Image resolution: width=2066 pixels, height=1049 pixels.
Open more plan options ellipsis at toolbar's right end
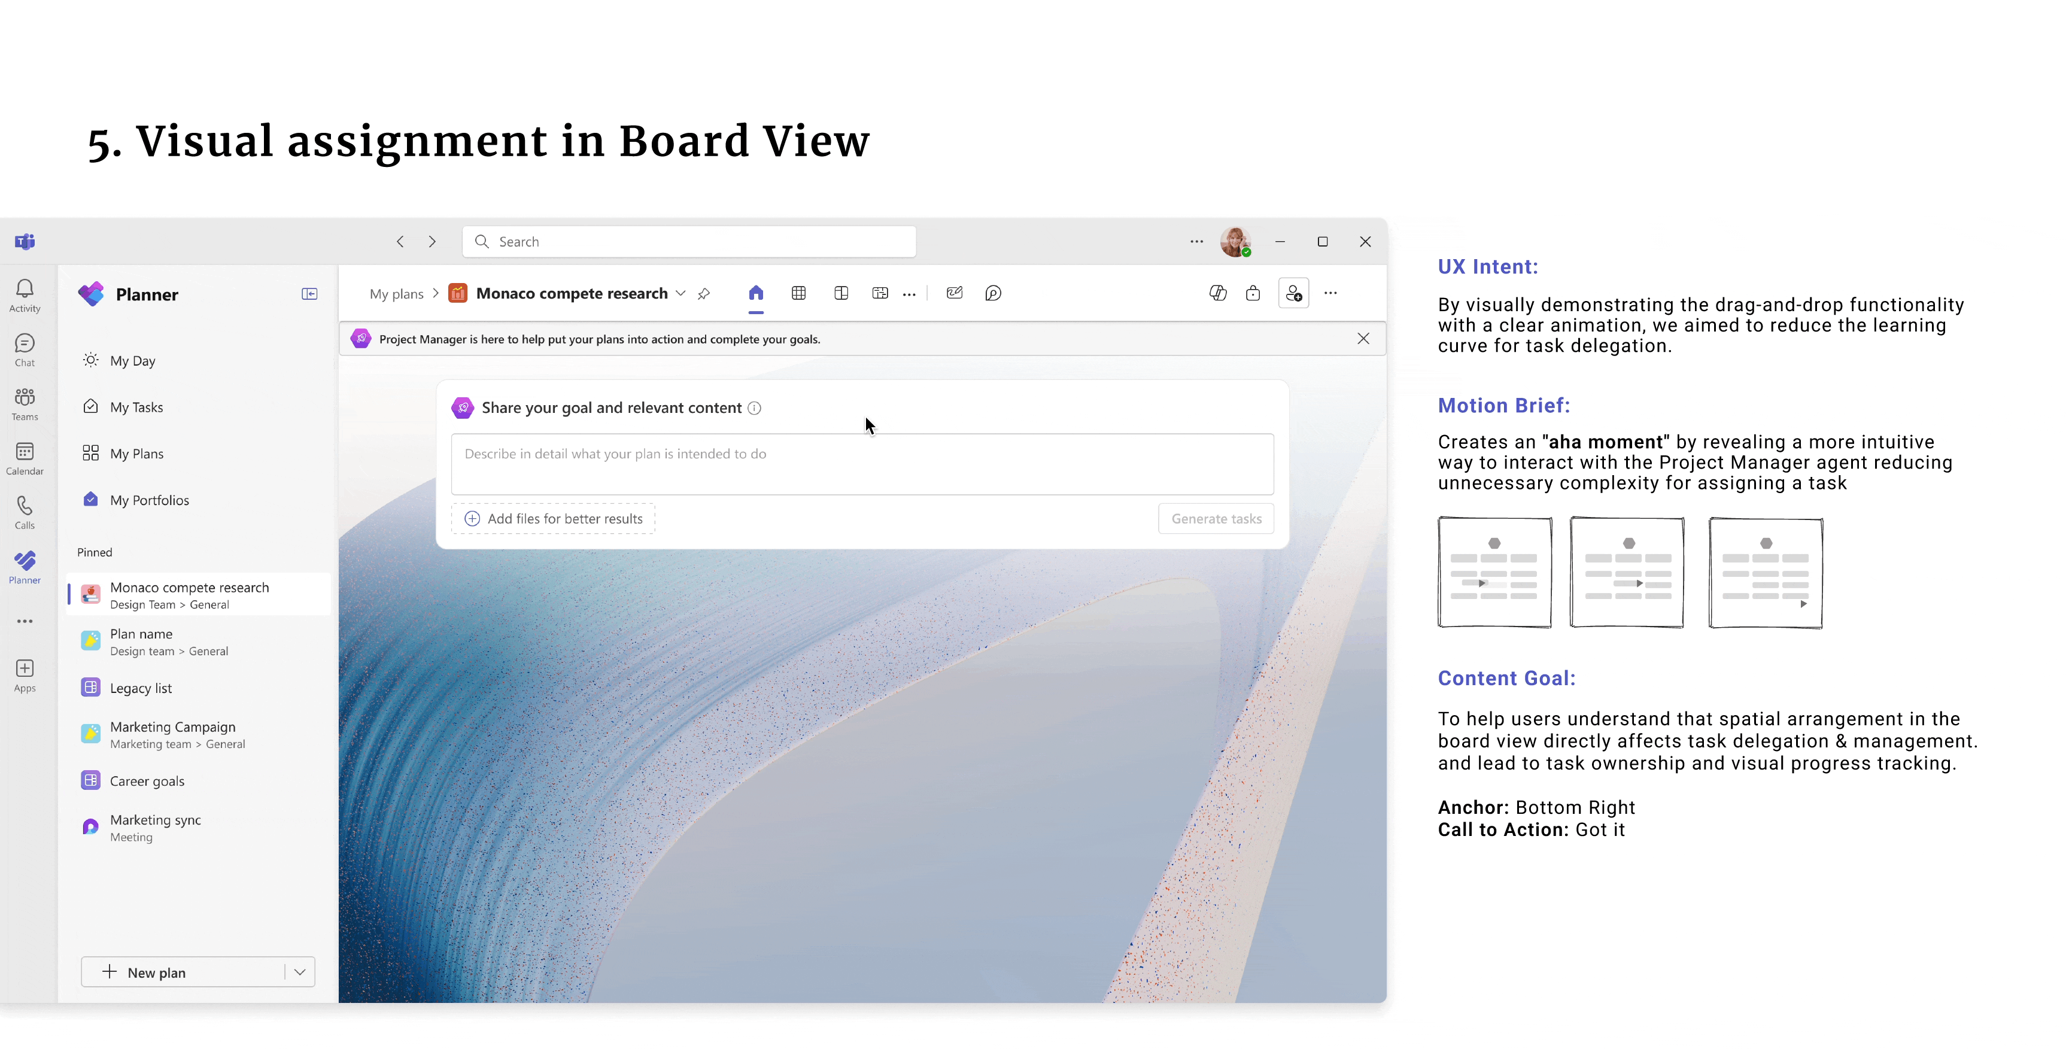(1330, 294)
